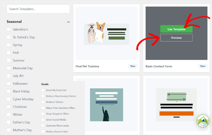Collapse the Seasonal filter section
The height and width of the screenshot is (135, 212).
click(x=68, y=22)
